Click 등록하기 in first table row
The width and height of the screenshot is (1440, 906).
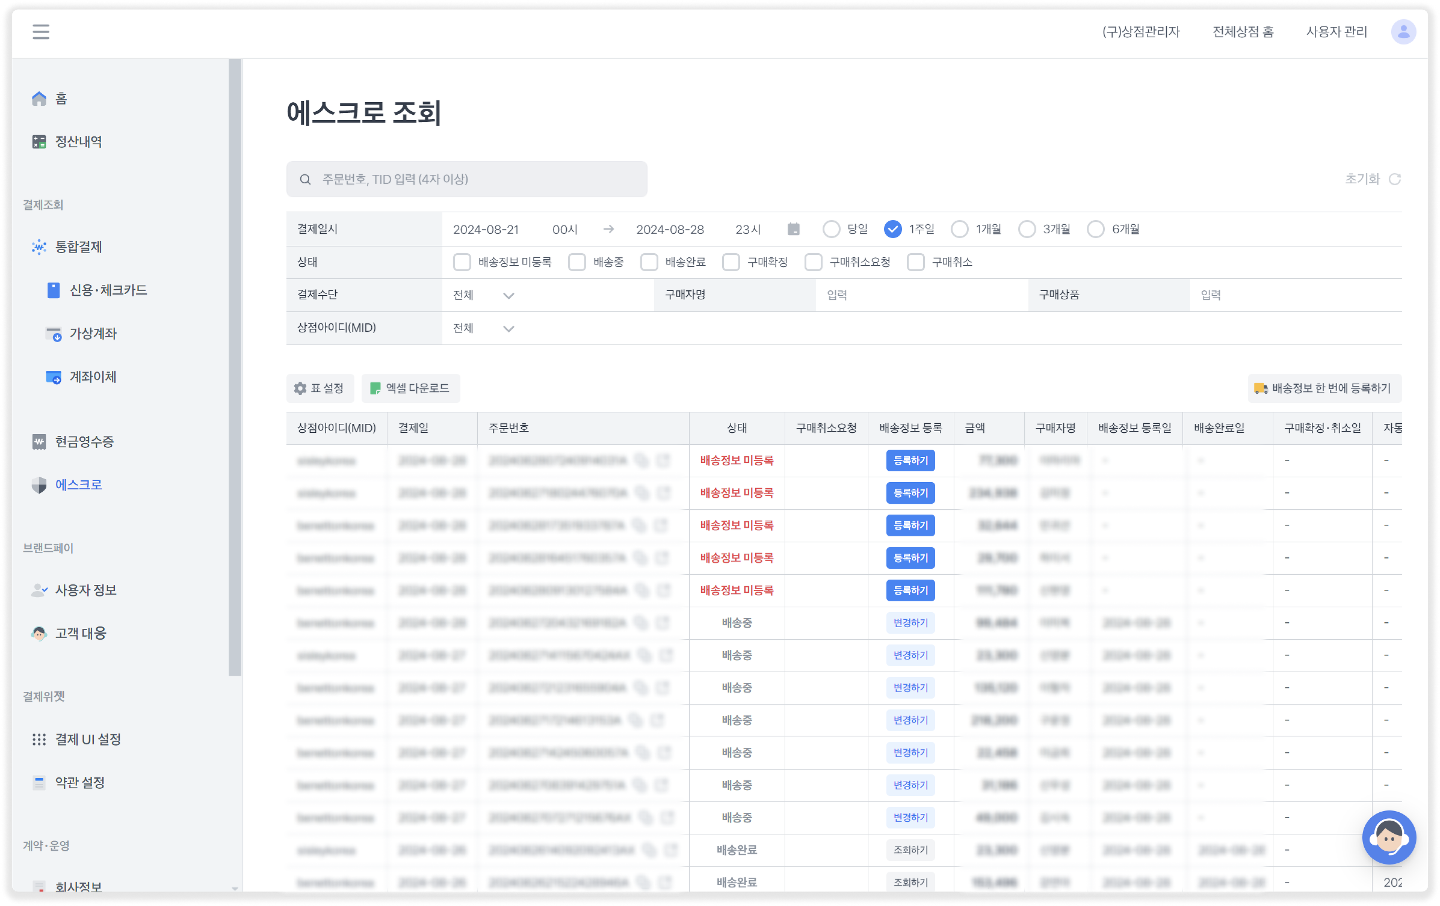[910, 461]
